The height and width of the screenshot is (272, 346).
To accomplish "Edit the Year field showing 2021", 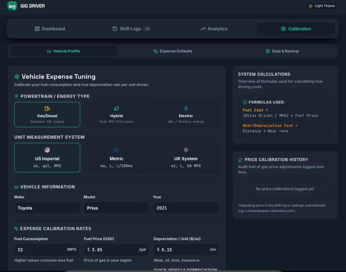I will coord(186,208).
